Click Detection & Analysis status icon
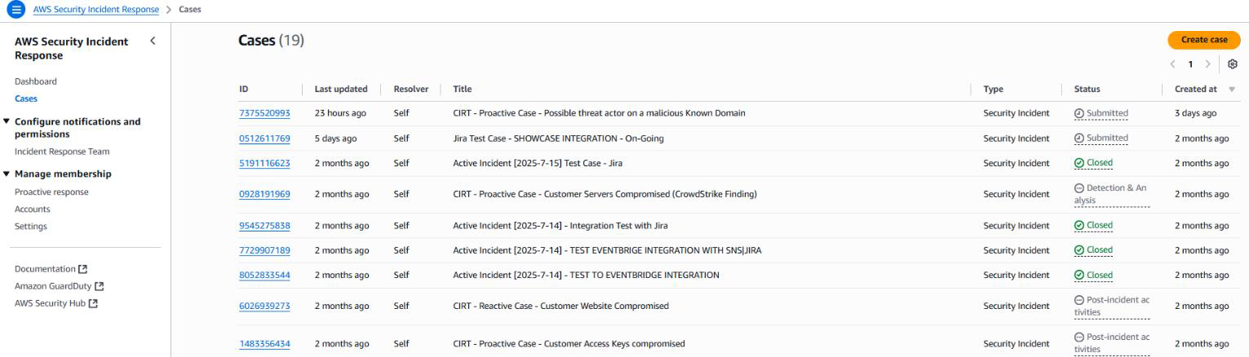 [1079, 188]
